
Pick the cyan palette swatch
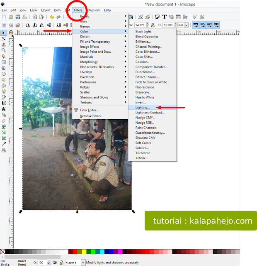point(102,251)
